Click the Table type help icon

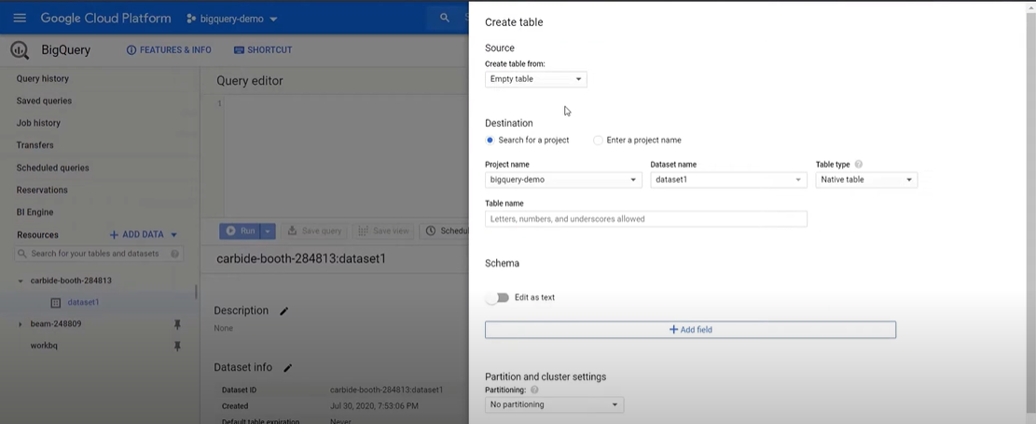tap(858, 164)
